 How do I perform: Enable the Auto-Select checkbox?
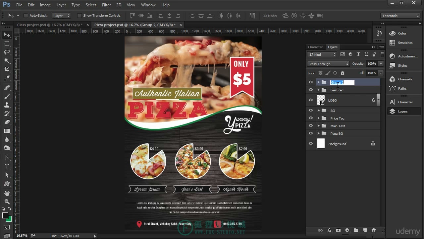[x=26, y=16]
